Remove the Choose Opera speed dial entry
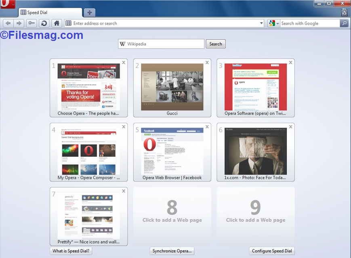This screenshot has height=258, width=351. [x=124, y=62]
